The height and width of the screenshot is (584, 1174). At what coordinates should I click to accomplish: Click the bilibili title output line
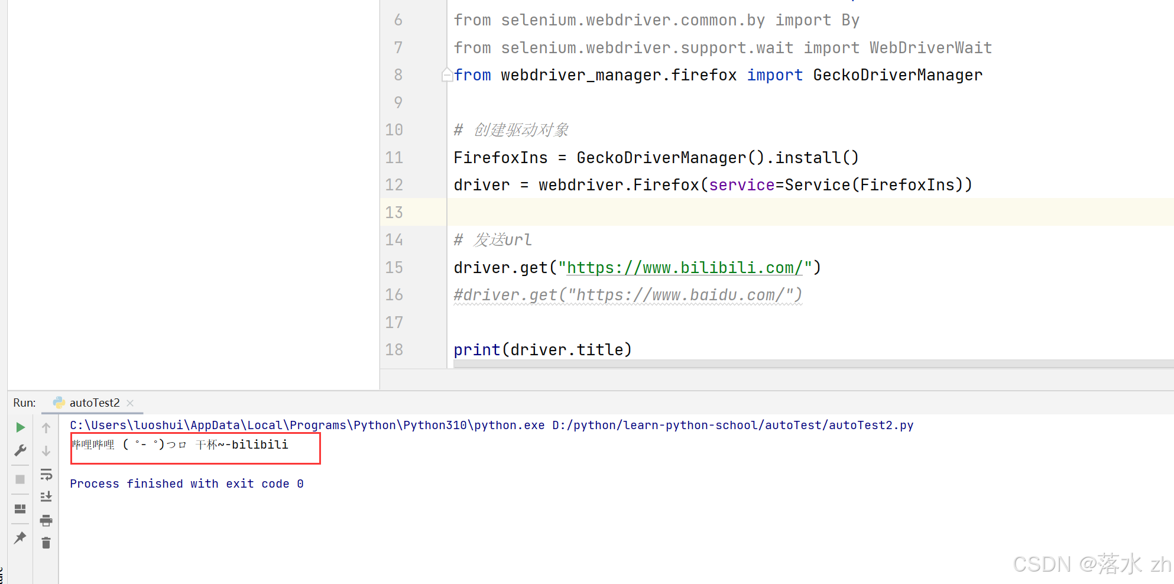(x=180, y=445)
